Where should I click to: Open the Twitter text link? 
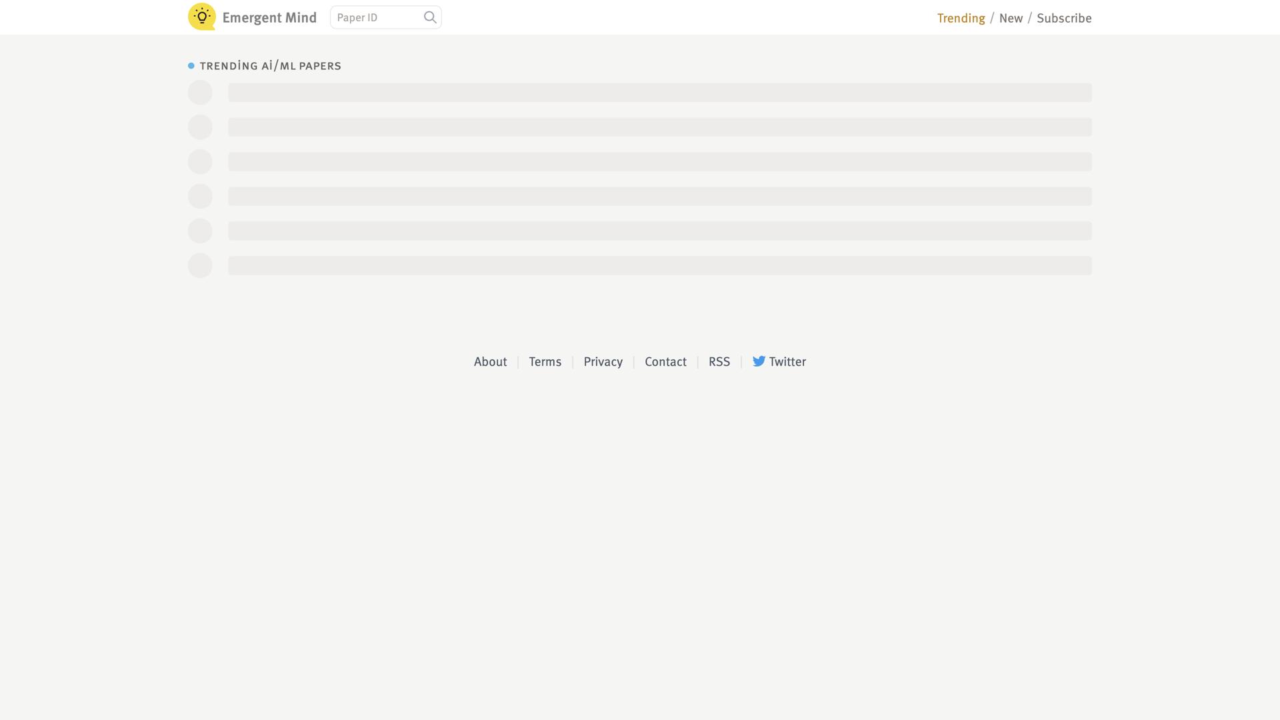point(787,361)
